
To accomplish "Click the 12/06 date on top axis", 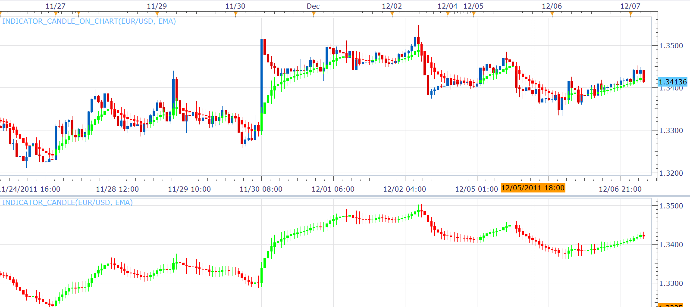I will point(552,6).
